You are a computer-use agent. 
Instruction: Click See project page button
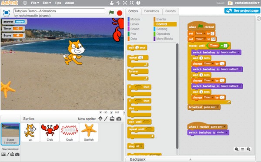pyautogui.click(x=242, y=10)
